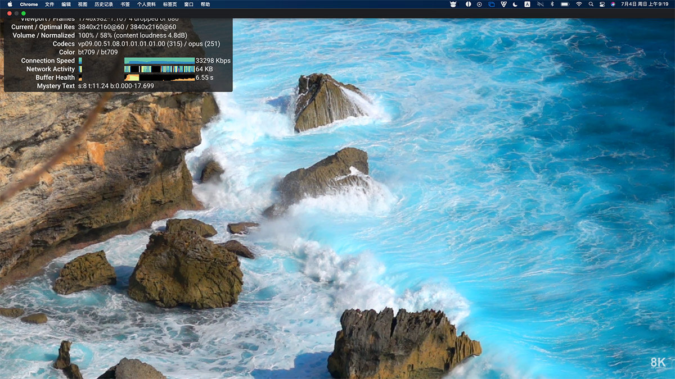Click the Color label in stats
This screenshot has width=675, height=379.
tap(67, 52)
